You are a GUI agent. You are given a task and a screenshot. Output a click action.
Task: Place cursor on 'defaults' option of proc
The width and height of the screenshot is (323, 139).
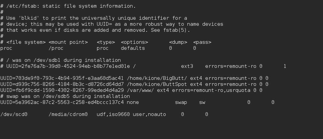point(133,48)
